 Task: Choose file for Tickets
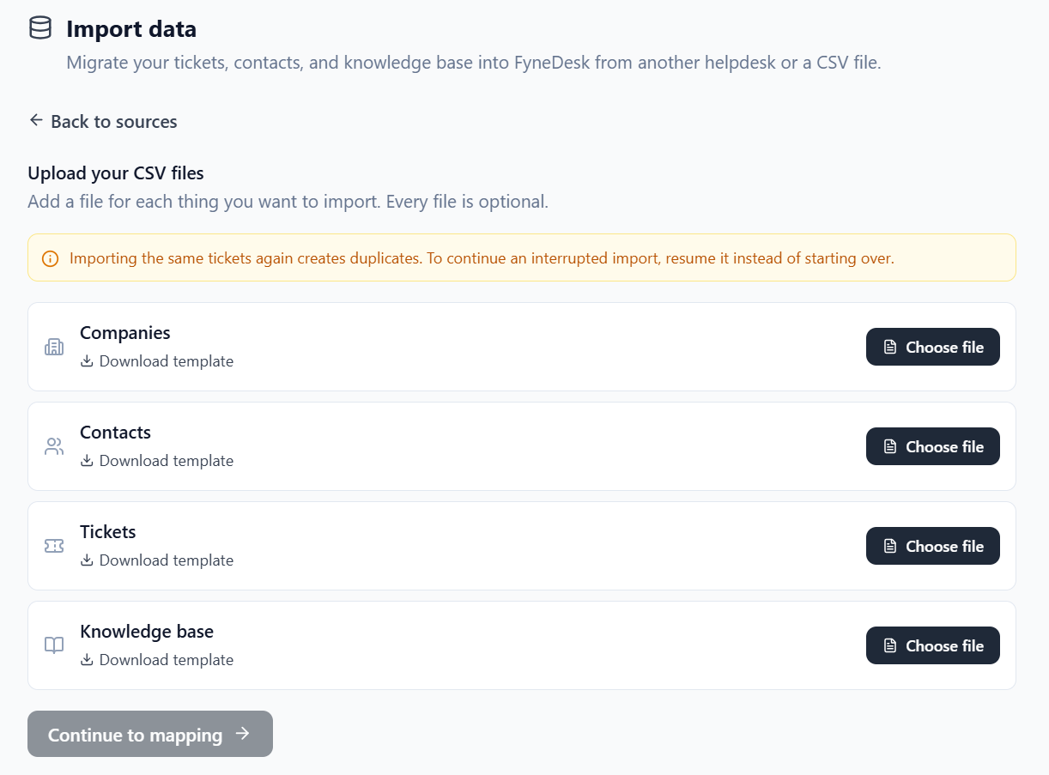933,546
